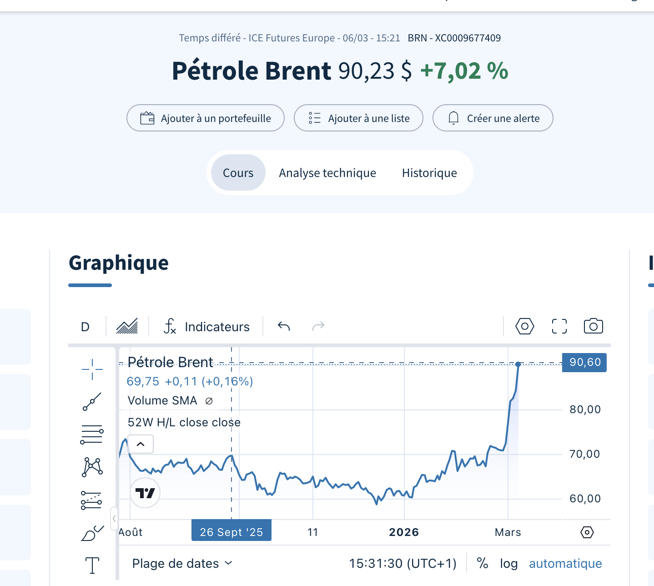Click Créer une alerte button

[493, 118]
